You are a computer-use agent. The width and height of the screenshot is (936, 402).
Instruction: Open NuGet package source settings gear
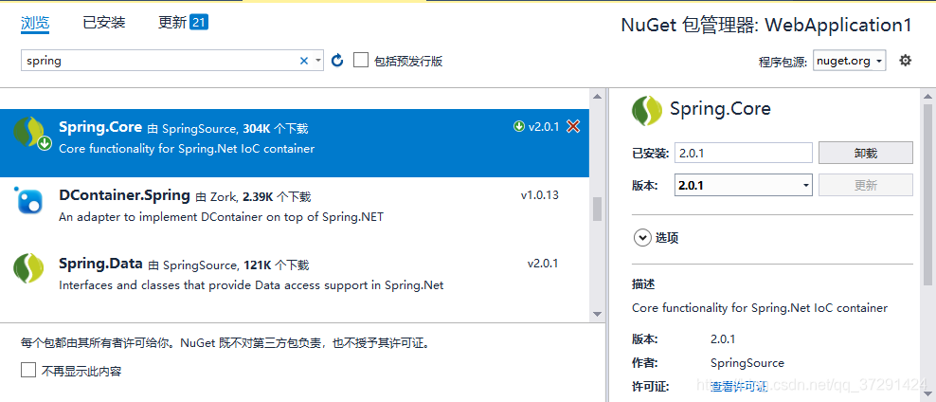point(906,61)
